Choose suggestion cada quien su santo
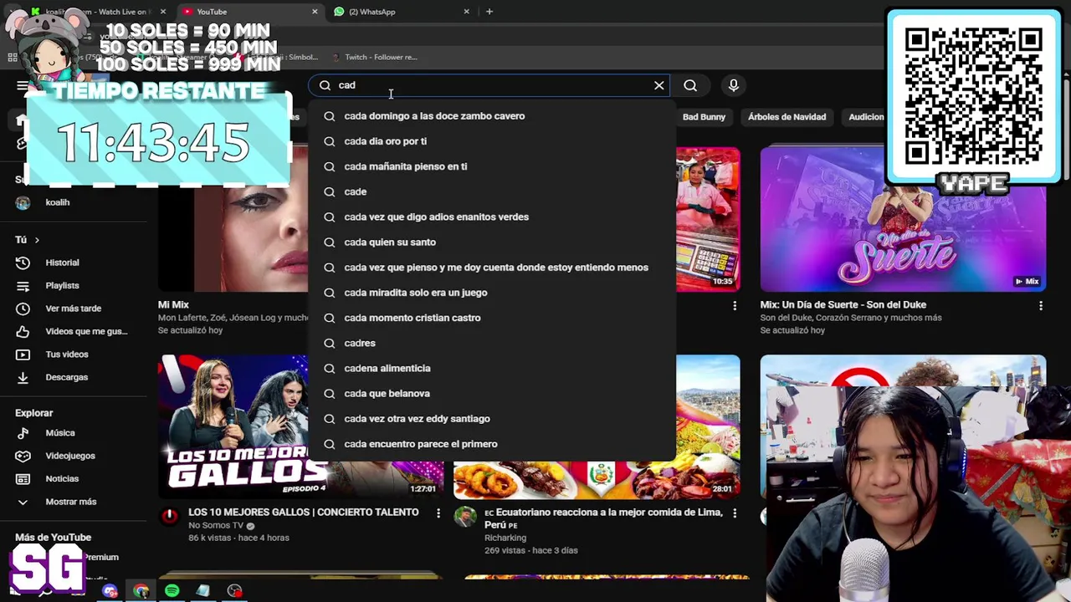 click(492, 242)
